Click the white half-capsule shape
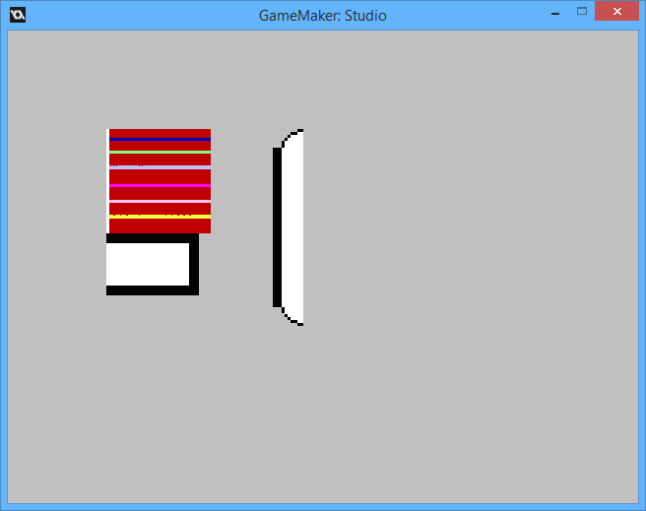 click(292, 226)
